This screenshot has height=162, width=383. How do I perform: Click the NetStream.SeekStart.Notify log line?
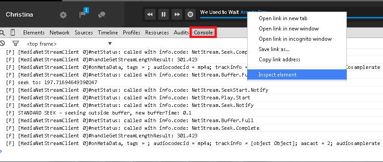137,90
